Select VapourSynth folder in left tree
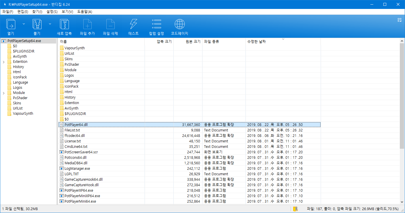 pyautogui.click(x=23, y=114)
